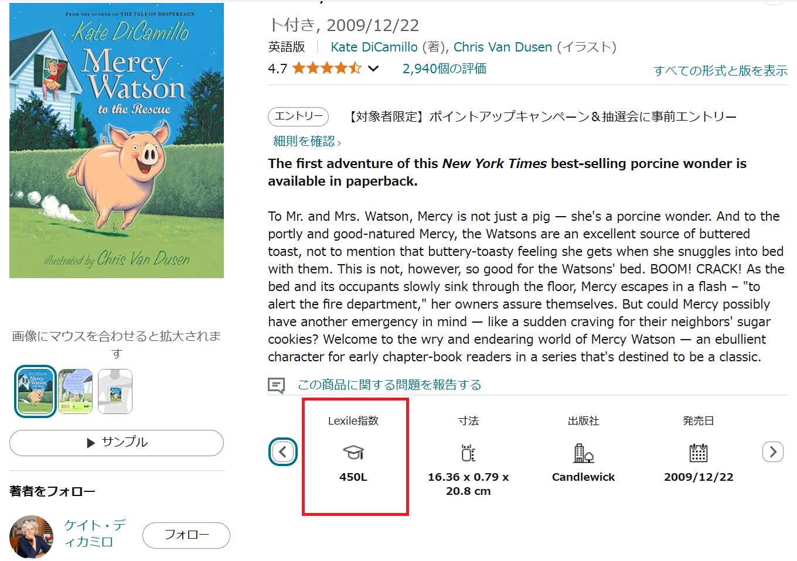This screenshot has width=797, height=561.
Task: Follow the author with フォロー button
Action: click(x=186, y=535)
